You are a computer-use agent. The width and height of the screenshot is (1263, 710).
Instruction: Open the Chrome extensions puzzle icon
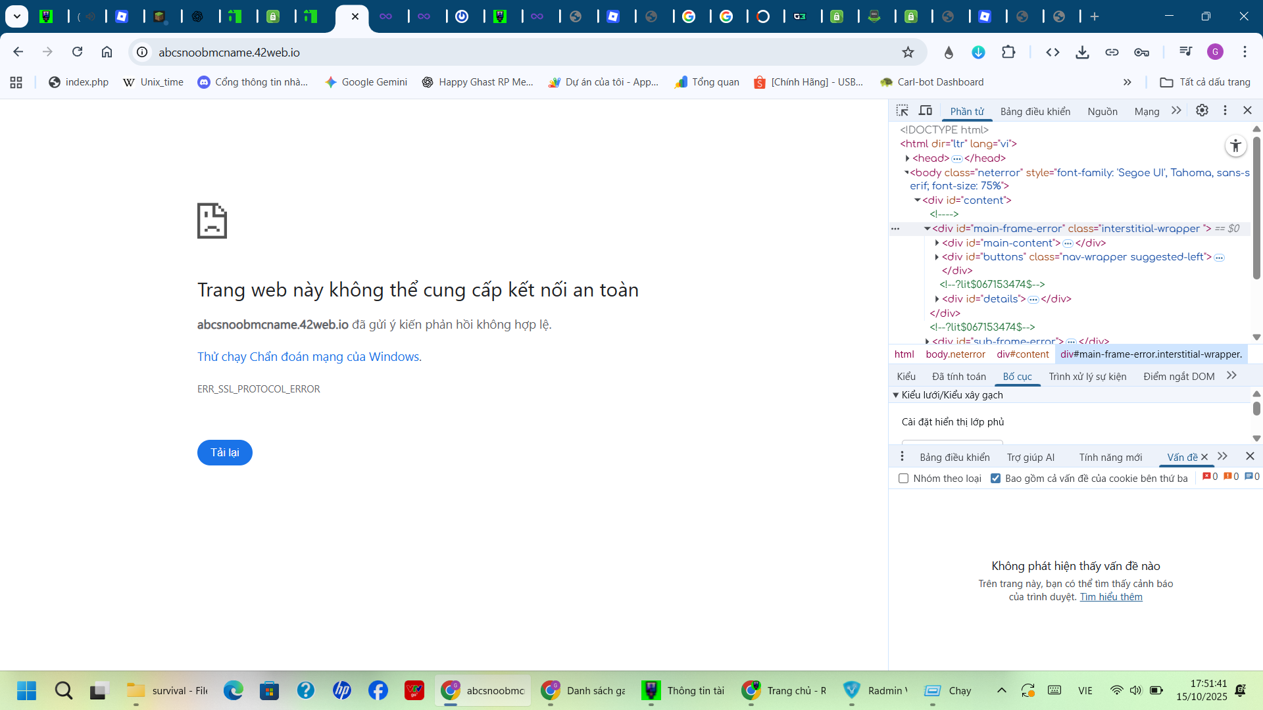point(1008,53)
